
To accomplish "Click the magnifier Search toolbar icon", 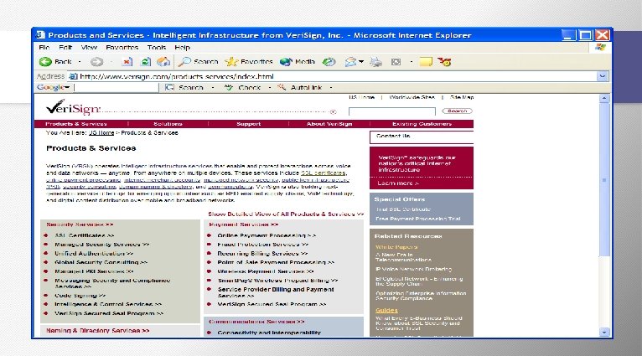I will click(184, 62).
